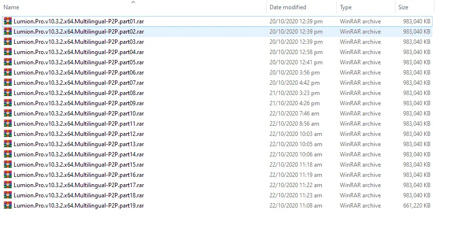The width and height of the screenshot is (450, 230).
Task: Click the WinRAR icon of part06.rar
Action: point(8,73)
